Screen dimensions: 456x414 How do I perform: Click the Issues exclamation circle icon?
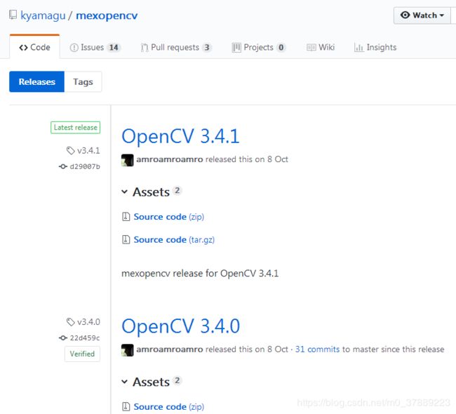coord(74,48)
